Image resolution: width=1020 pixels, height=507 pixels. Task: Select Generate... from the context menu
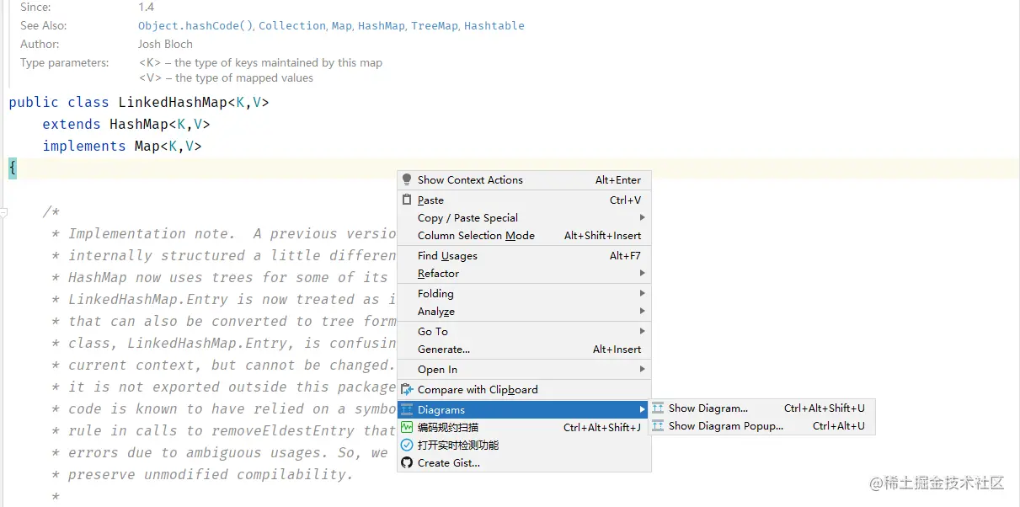[x=524, y=349]
